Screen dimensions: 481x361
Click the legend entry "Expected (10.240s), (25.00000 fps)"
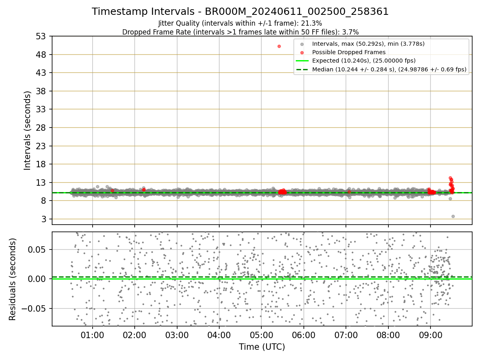(364, 61)
